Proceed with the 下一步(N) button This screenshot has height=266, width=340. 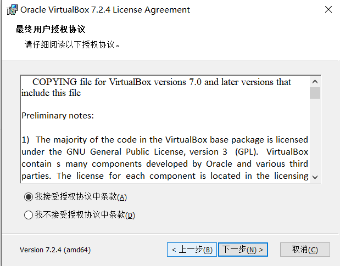pos(243,250)
